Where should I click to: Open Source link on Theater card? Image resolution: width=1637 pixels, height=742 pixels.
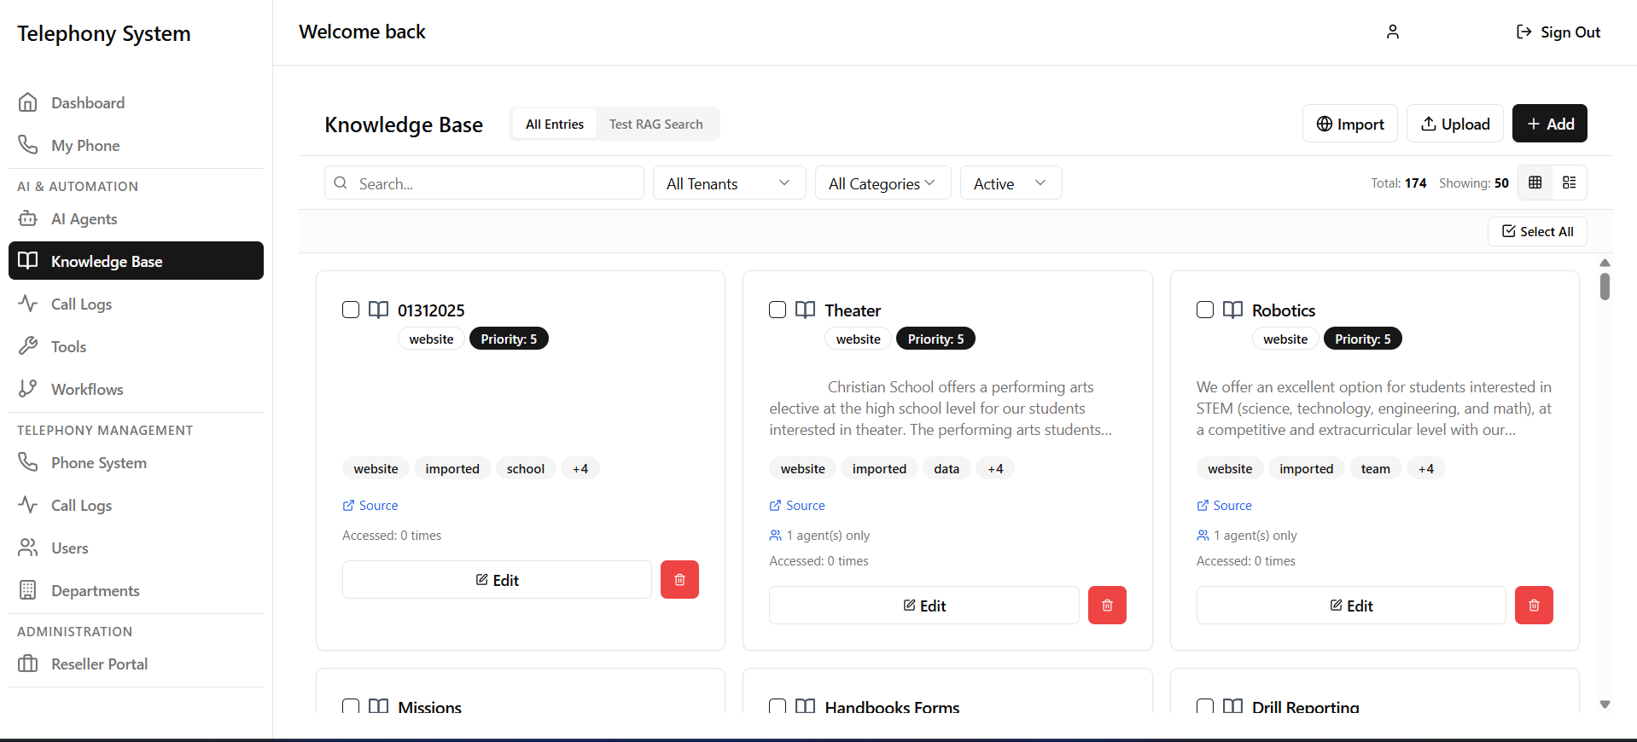point(797,505)
